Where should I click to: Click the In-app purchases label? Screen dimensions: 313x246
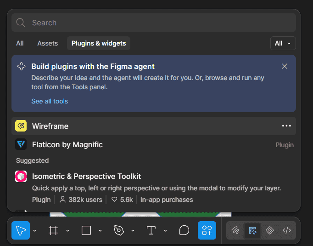click(167, 200)
